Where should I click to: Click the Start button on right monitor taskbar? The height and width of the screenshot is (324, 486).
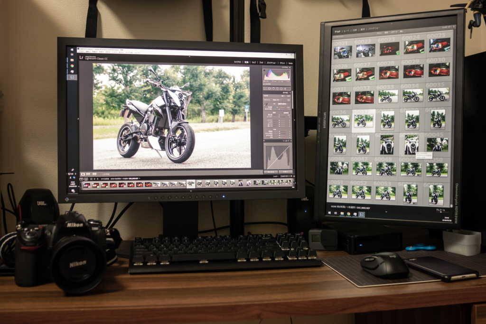click(329, 213)
